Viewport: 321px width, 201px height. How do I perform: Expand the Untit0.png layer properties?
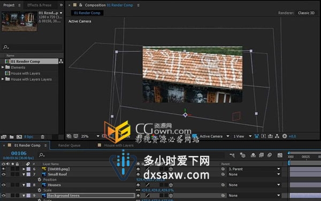[x=24, y=169]
